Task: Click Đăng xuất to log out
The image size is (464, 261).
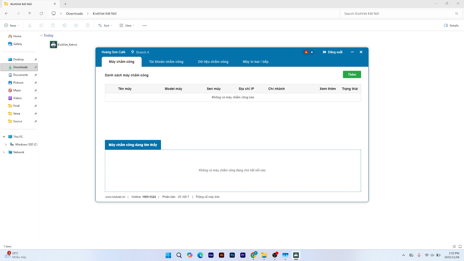Action: (x=333, y=52)
